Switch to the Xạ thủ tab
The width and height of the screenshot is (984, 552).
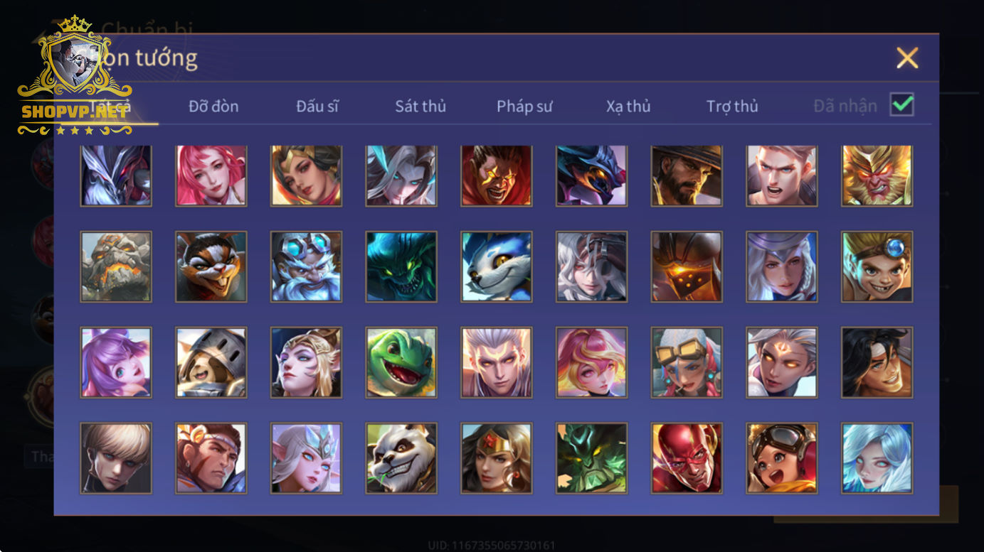[628, 107]
